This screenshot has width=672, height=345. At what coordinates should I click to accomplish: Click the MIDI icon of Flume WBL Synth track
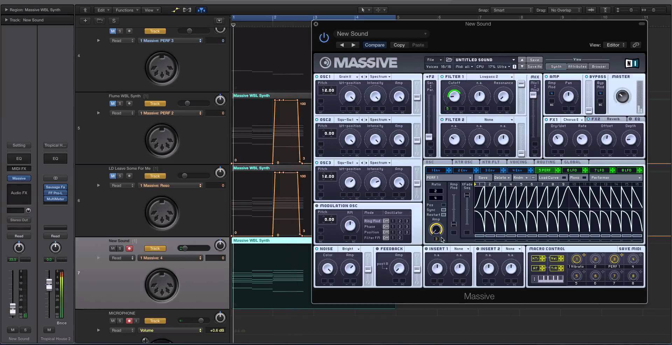(x=161, y=140)
